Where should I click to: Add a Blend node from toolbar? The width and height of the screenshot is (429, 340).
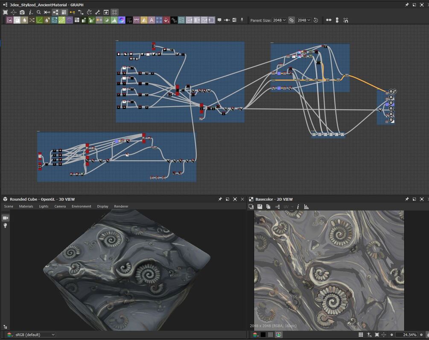pos(17,20)
